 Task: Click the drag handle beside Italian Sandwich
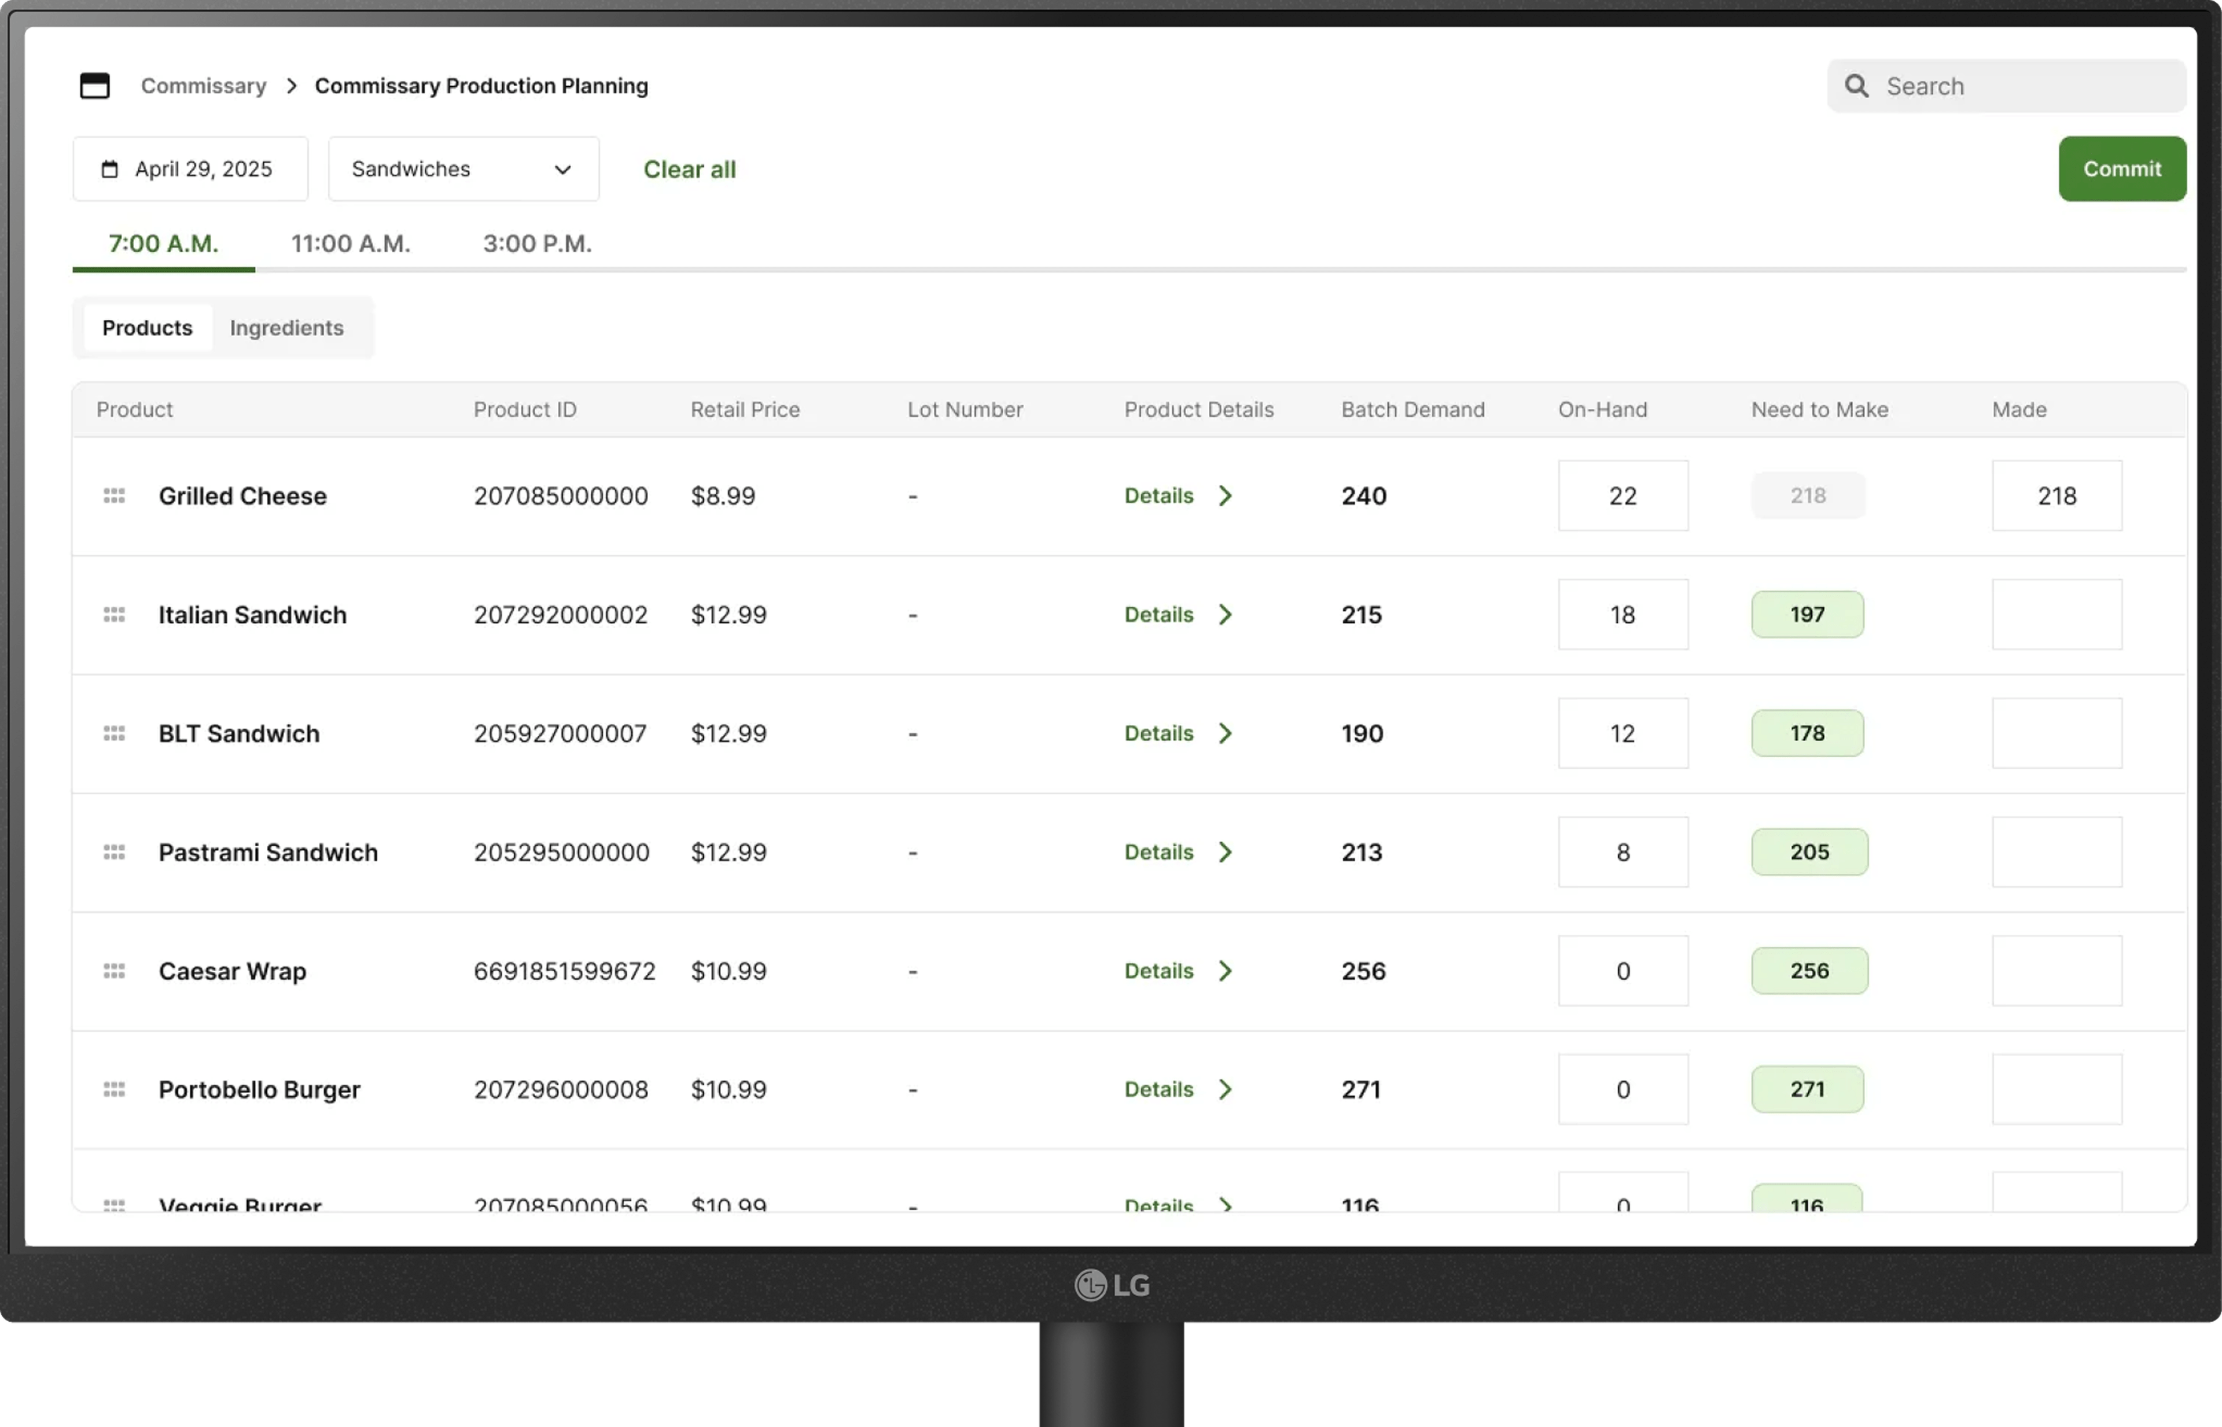[x=114, y=614]
